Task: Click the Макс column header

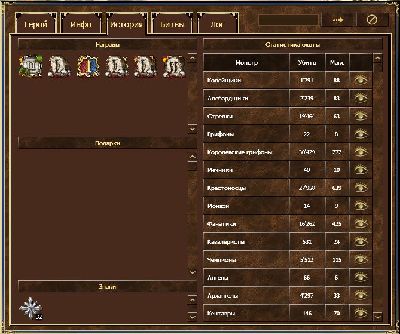Action: click(x=337, y=62)
